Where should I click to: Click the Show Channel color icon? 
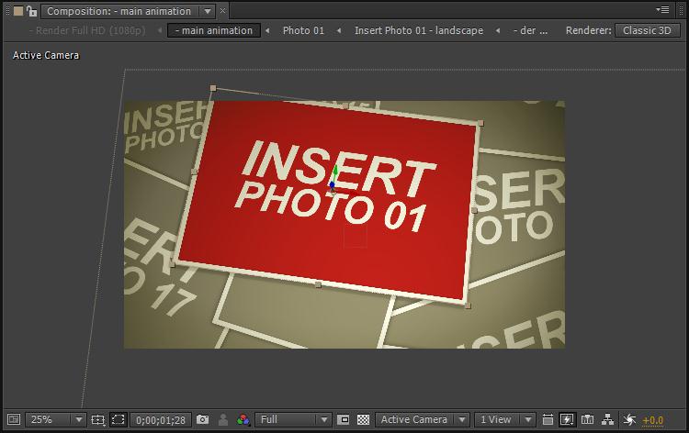click(x=243, y=419)
